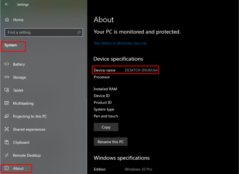The height and width of the screenshot is (174, 239).
Task: Type in the Find a setting box
Action: (x=40, y=32)
